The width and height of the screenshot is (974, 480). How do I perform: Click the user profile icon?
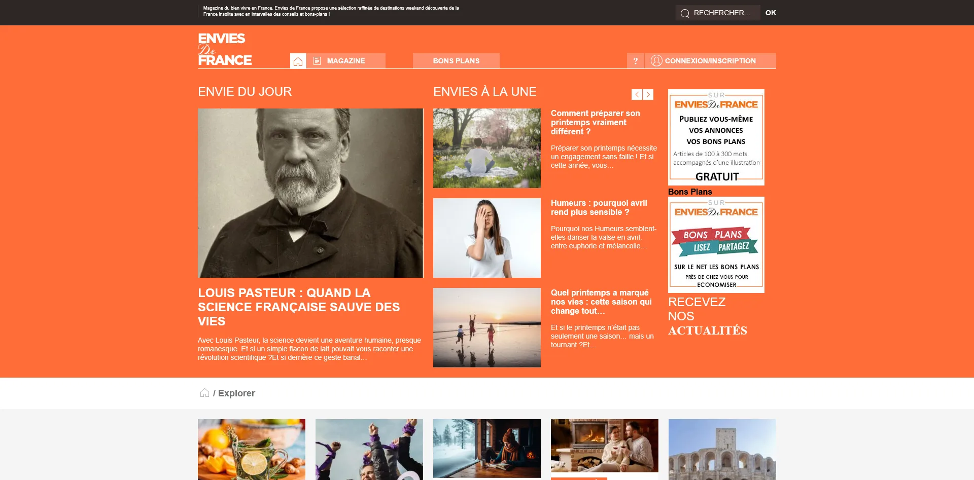[x=656, y=61]
